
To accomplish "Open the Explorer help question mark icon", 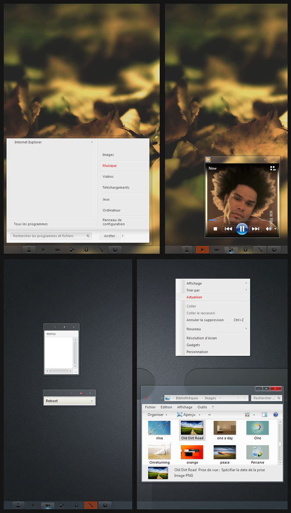I will 275,414.
